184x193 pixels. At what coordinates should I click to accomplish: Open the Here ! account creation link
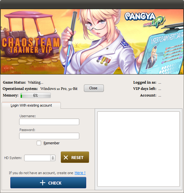click(x=80, y=173)
